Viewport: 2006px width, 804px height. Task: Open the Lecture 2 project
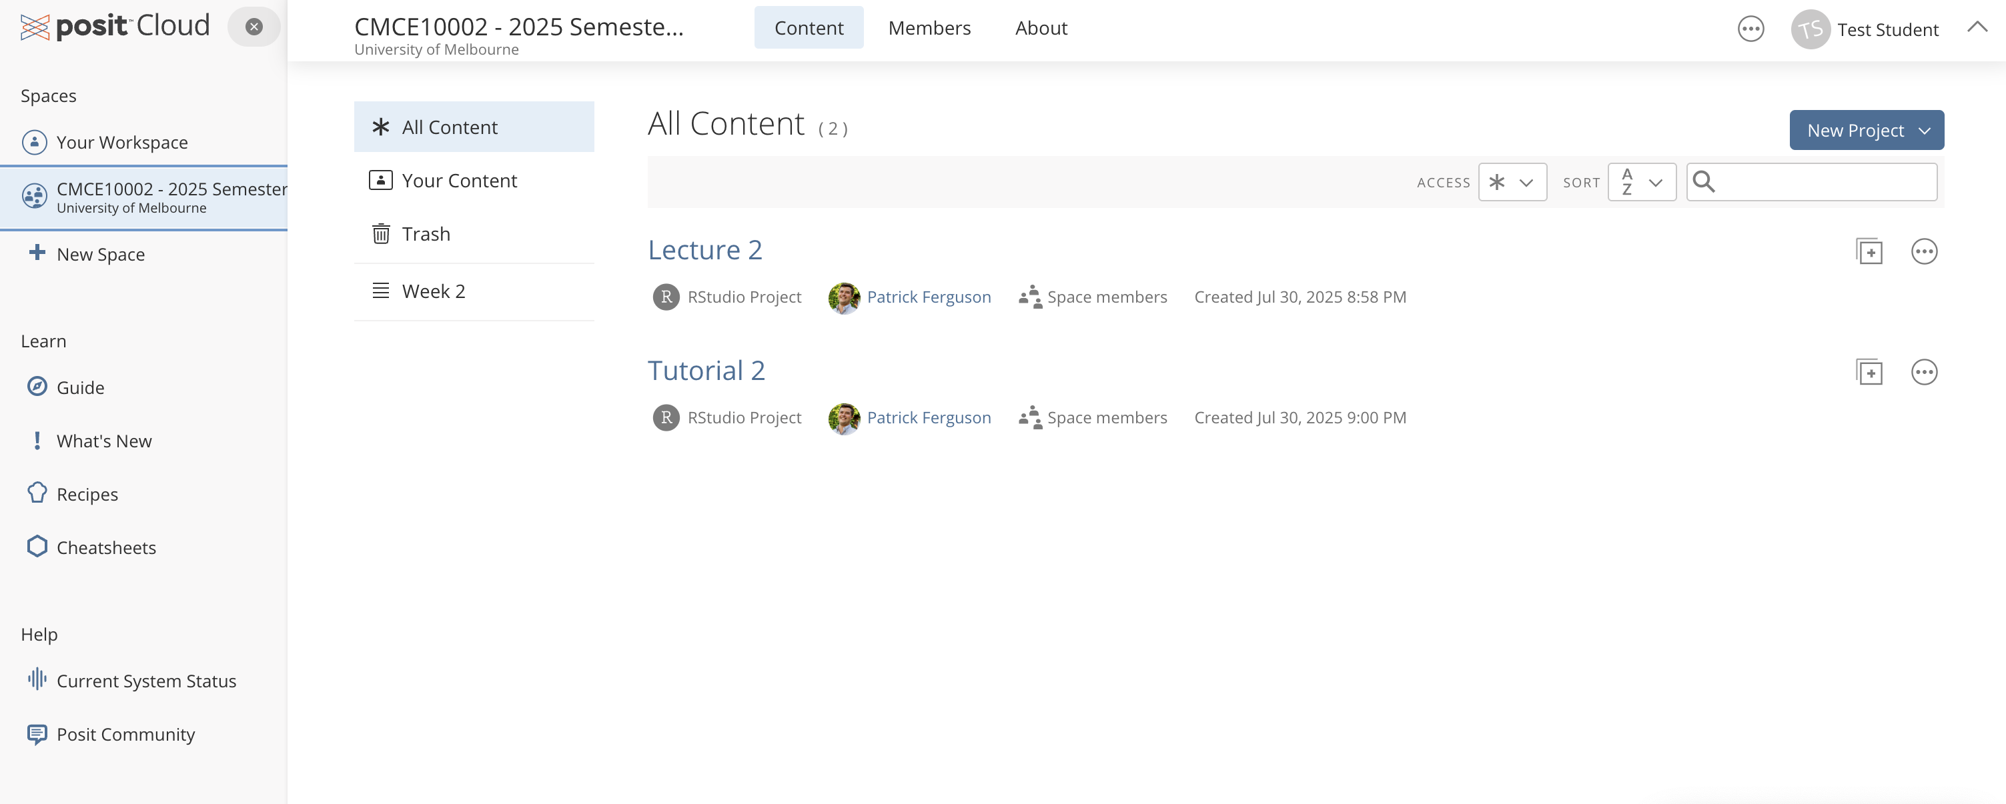coord(704,249)
